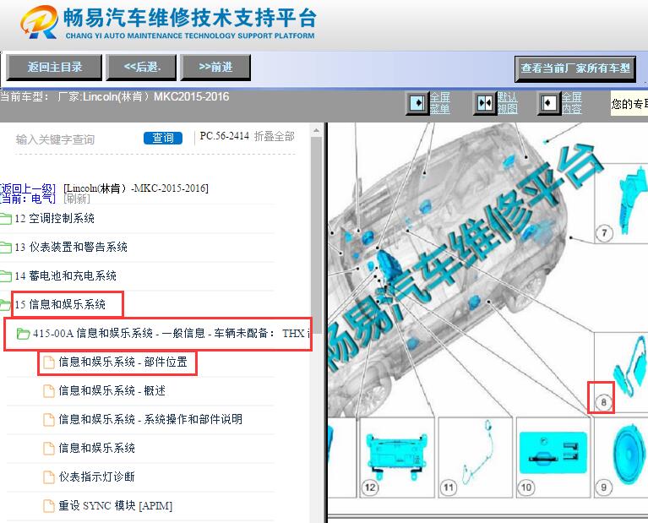Click the PC.56-2414 code text
Viewport: 648px width, 523px height.
(224, 136)
